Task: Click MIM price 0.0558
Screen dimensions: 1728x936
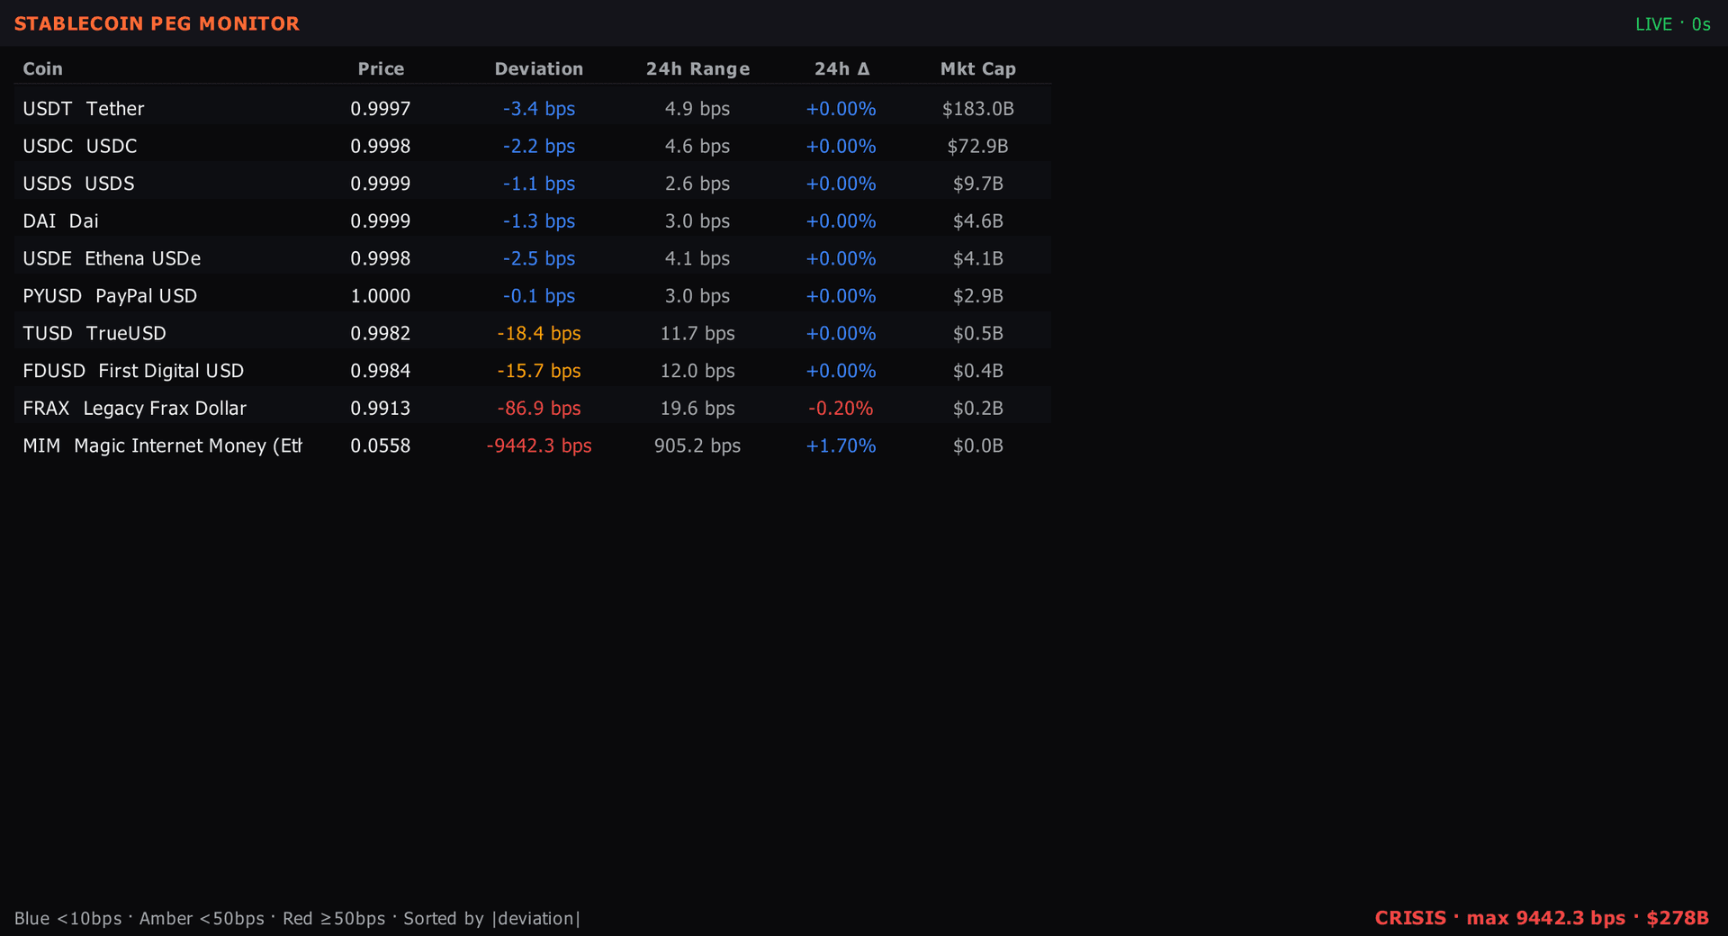Action: click(x=381, y=446)
